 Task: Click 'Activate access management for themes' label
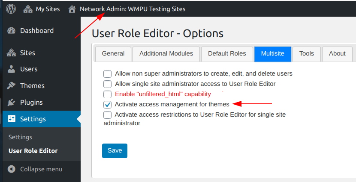(x=172, y=104)
